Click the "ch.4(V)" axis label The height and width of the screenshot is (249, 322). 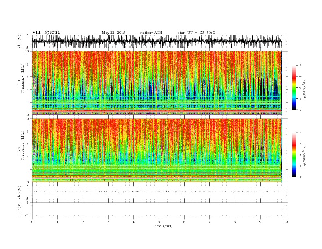point(20,209)
